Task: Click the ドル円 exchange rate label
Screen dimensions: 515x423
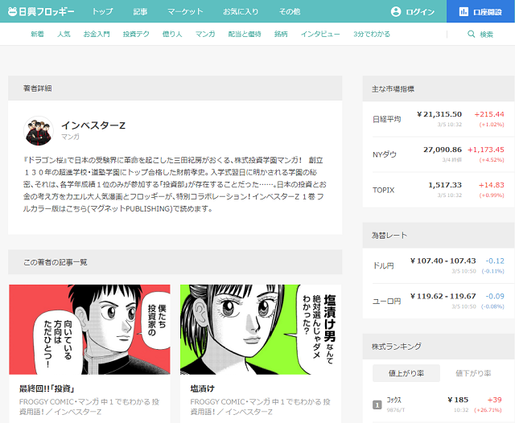Action: tap(383, 265)
